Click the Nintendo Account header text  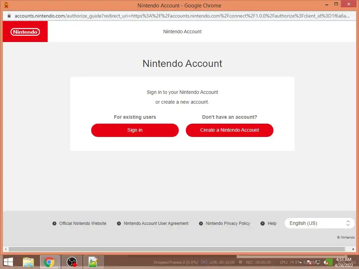(182, 32)
